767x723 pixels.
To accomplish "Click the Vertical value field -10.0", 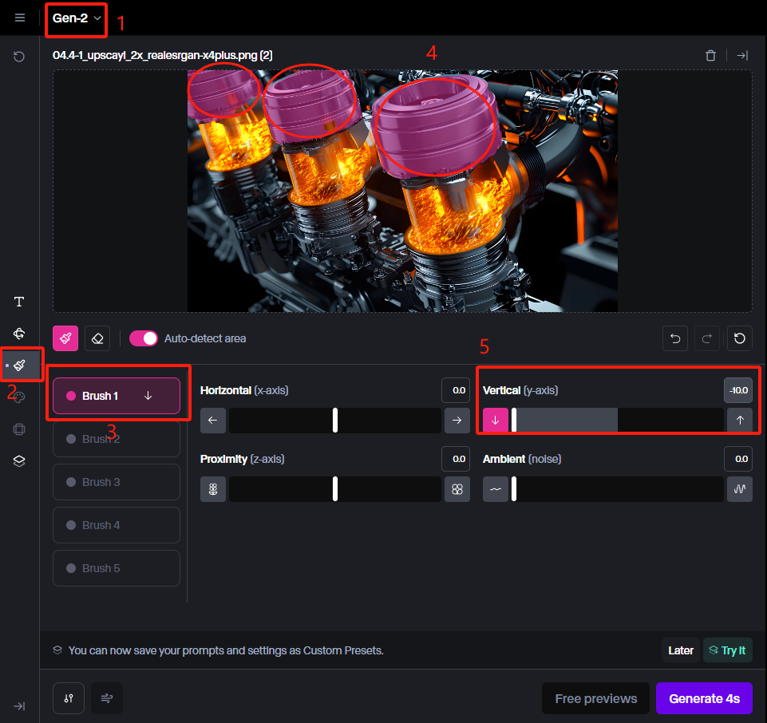I will 738,390.
